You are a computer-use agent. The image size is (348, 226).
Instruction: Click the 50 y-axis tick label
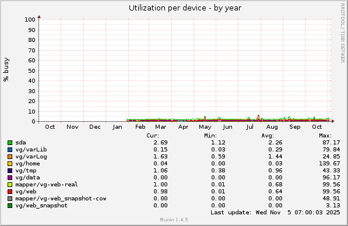tap(31, 71)
